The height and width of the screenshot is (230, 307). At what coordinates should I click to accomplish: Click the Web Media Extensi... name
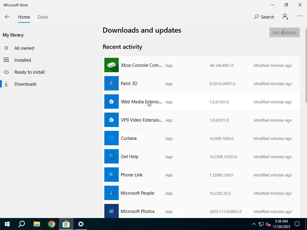click(x=142, y=102)
